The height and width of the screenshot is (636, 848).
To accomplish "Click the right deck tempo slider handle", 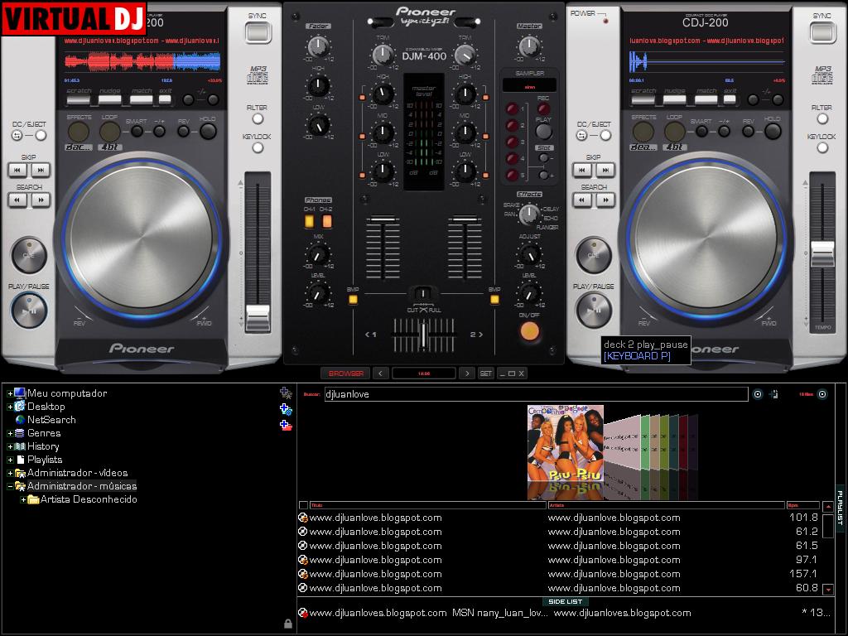I will pos(822,254).
